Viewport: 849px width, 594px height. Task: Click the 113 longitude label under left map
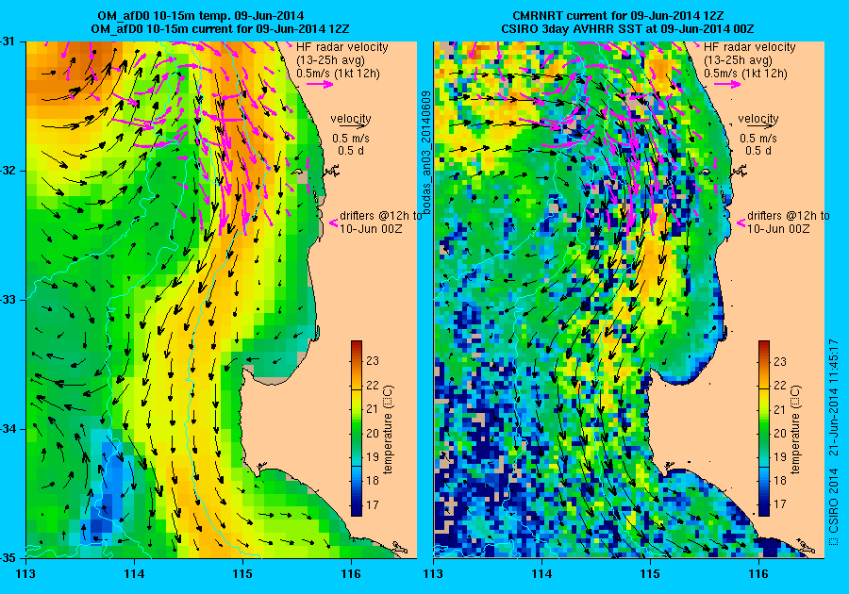(x=26, y=573)
